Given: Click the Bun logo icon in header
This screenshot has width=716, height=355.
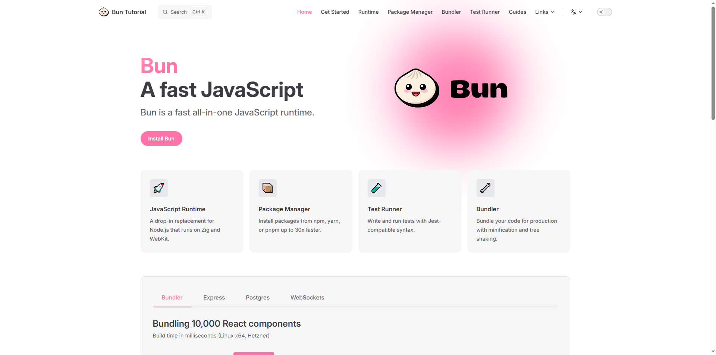Looking at the screenshot, I should pyautogui.click(x=104, y=12).
